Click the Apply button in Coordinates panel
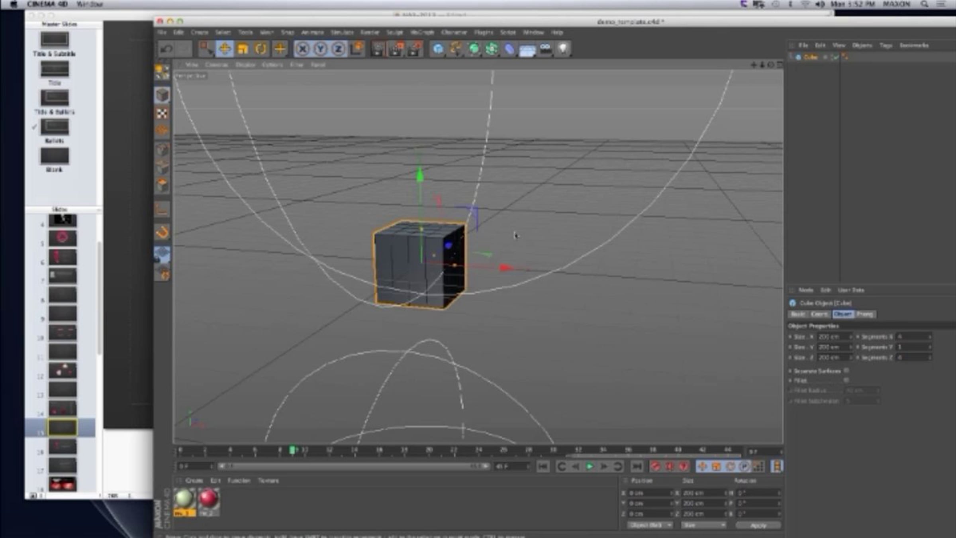 (758, 526)
